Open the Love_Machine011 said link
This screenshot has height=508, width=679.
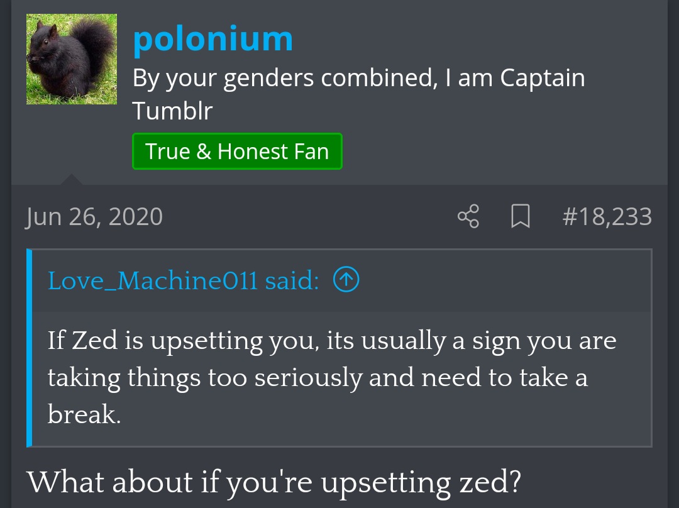183,280
